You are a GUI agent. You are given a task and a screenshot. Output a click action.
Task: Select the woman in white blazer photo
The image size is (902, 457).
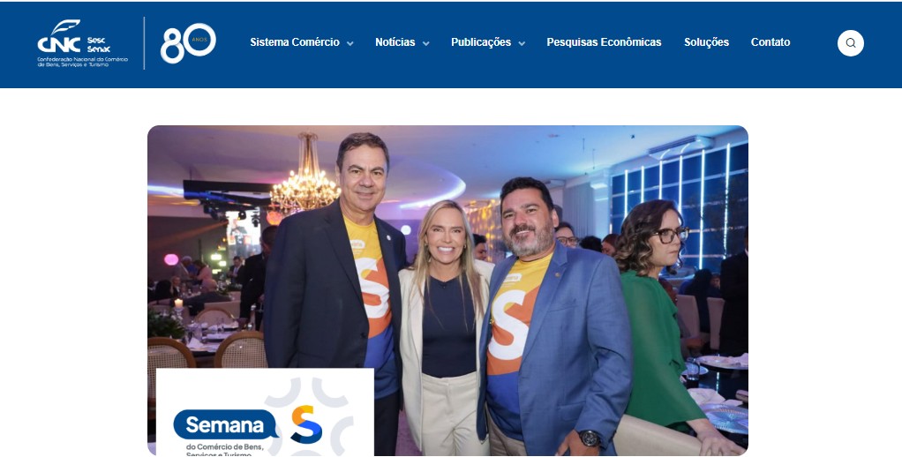[x=443, y=327]
